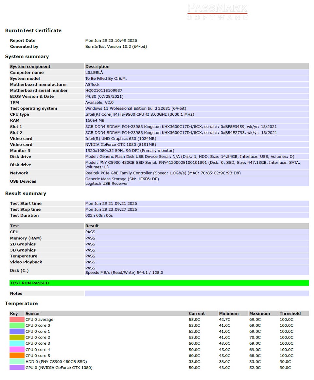Viewport: 314px width, 380px height.
Task: Click the Threshold column header
Action: [x=290, y=313]
